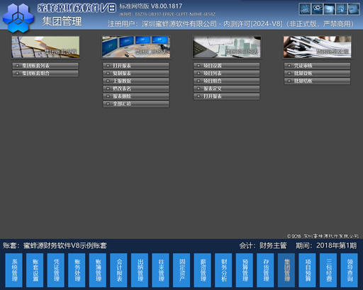Click the middle key-shaped icon in top-right toolbar

(x=330, y=9)
